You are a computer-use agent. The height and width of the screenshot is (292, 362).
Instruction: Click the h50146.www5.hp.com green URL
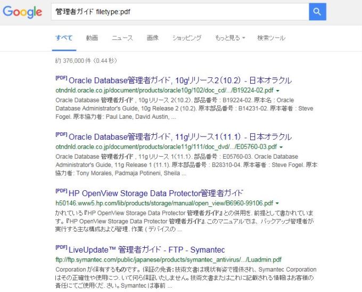click(164, 203)
